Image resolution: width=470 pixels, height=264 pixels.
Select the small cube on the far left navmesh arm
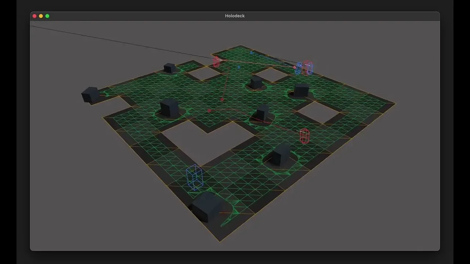tap(169, 67)
